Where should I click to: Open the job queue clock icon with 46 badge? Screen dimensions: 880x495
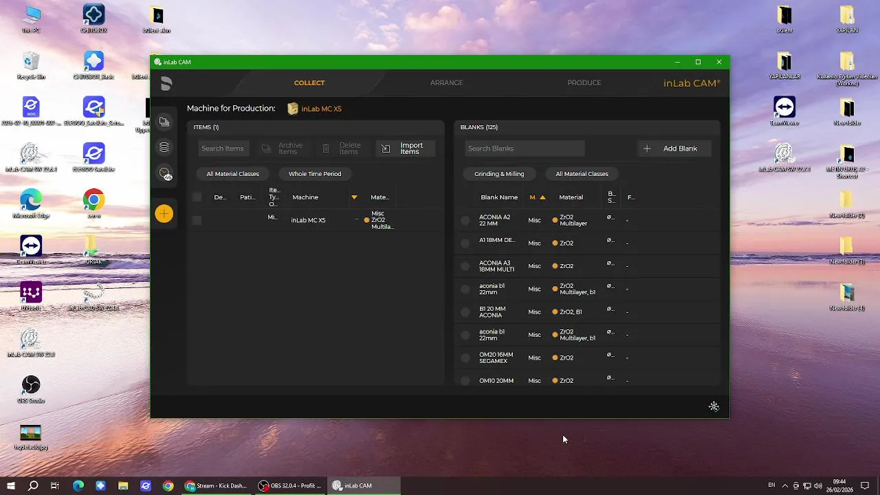(164, 174)
